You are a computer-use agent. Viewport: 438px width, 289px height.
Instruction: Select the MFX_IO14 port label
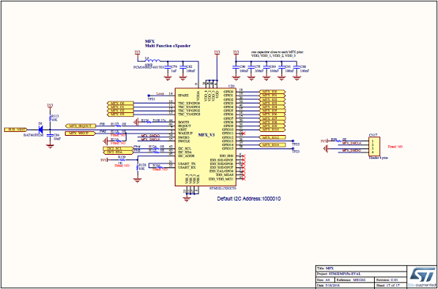273,144
